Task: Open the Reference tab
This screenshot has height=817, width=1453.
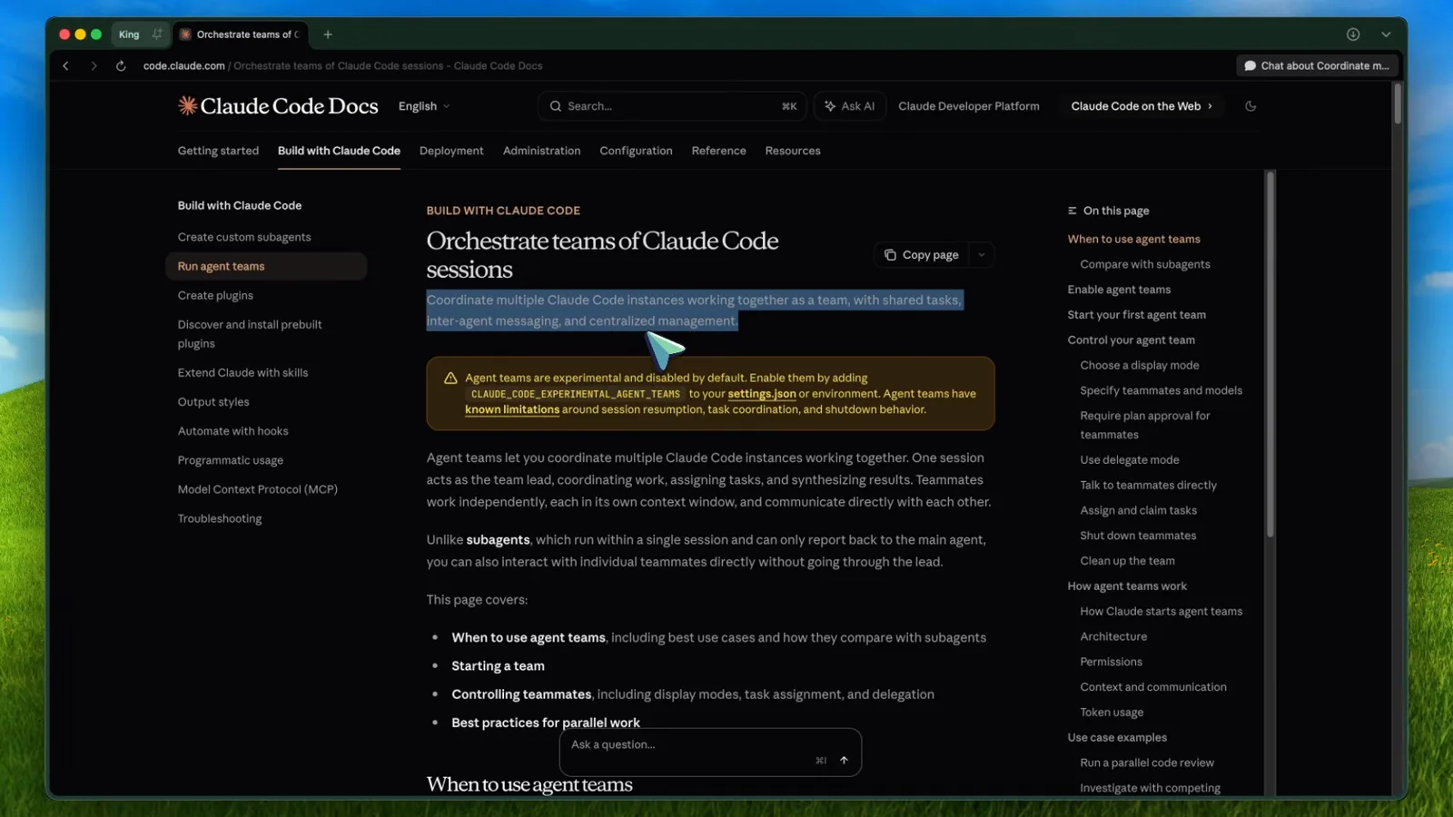Action: point(718,151)
